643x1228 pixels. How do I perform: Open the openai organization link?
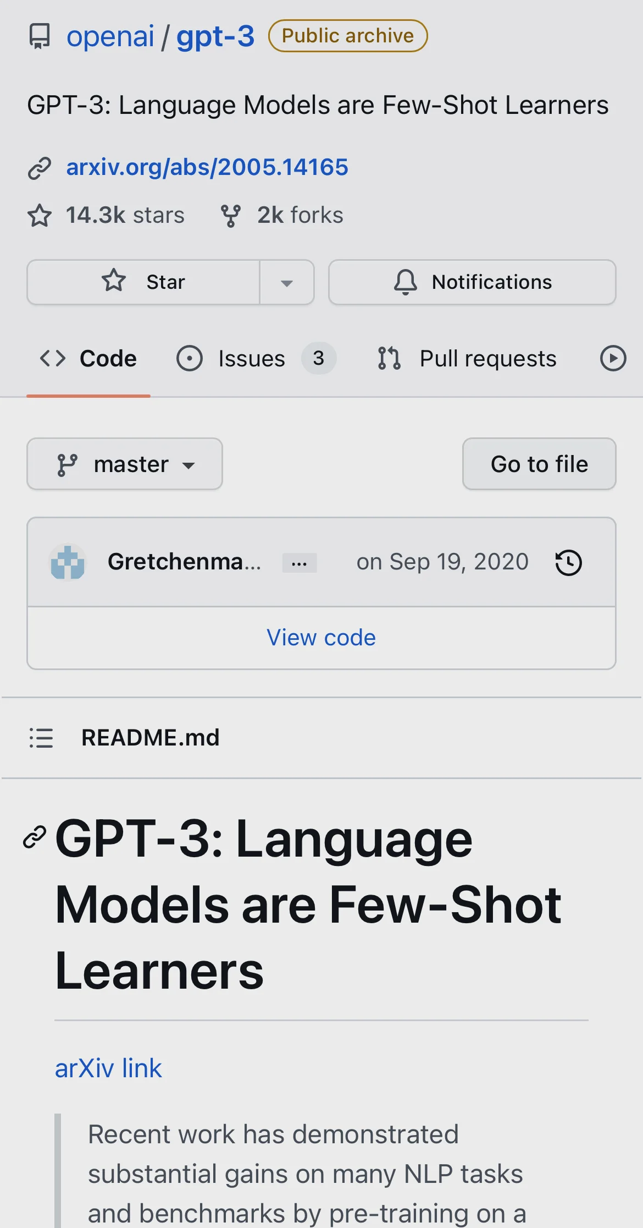coord(110,36)
